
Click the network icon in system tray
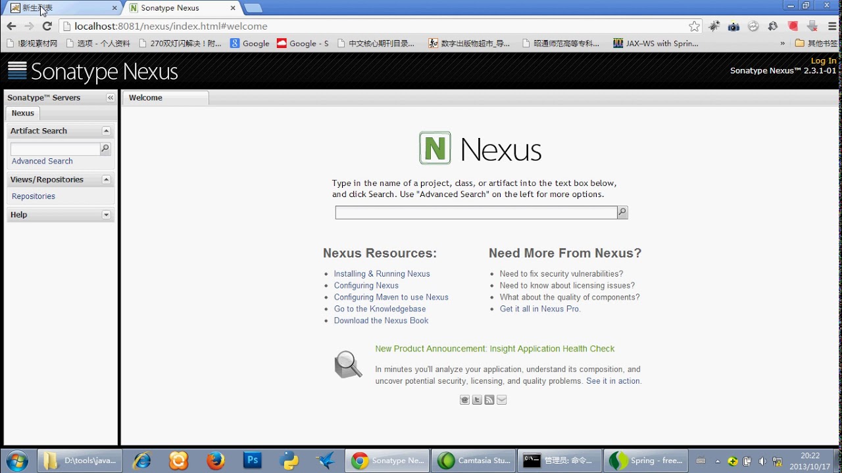pyautogui.click(x=777, y=461)
